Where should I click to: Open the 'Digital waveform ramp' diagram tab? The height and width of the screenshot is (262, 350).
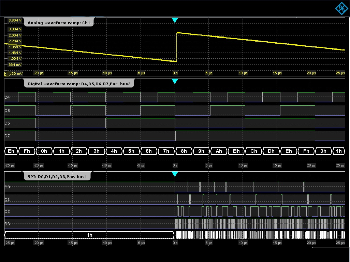point(79,84)
